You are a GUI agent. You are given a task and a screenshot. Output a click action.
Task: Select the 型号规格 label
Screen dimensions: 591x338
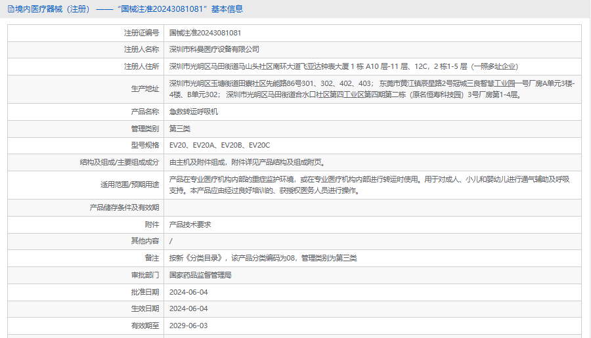coord(145,146)
